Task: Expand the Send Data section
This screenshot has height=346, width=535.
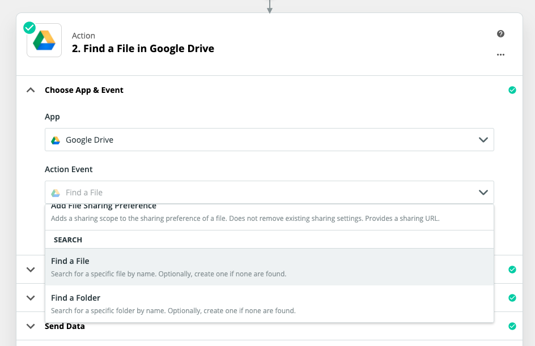Action: [x=31, y=326]
